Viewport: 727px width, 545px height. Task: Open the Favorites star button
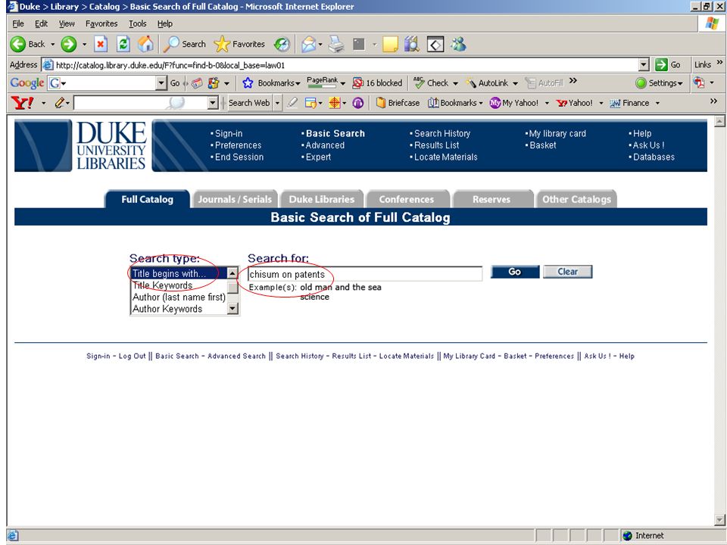tap(240, 44)
